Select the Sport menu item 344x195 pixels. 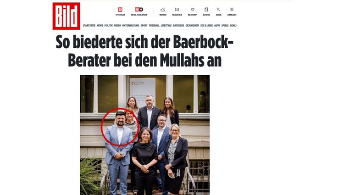(144, 25)
